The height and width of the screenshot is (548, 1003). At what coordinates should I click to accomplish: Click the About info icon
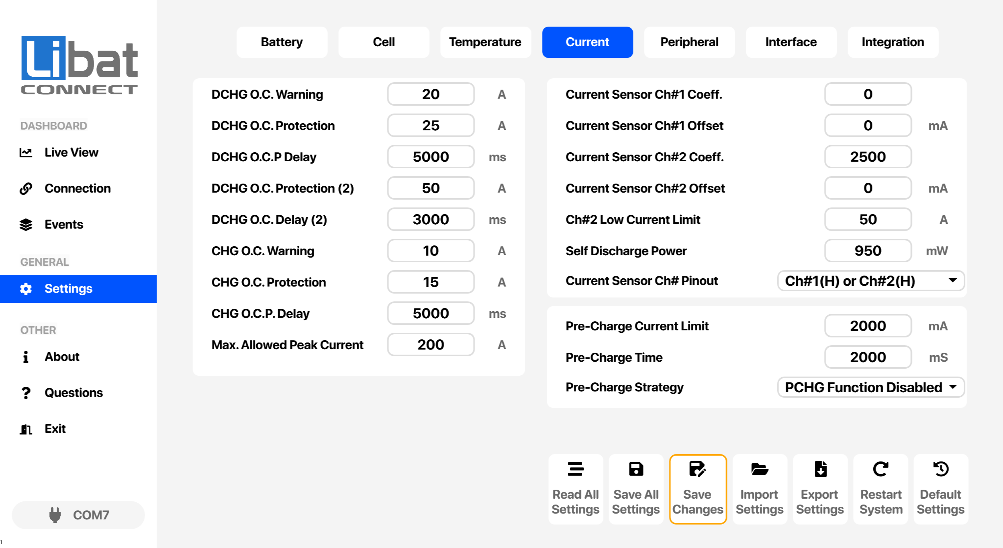26,357
